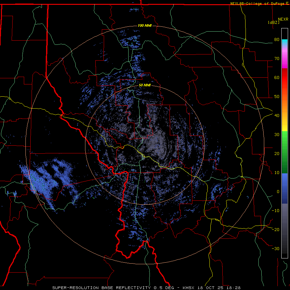The height and width of the screenshot is (290, 290).
Task: Click the cyan segment of the color bar
Action: pos(285,43)
